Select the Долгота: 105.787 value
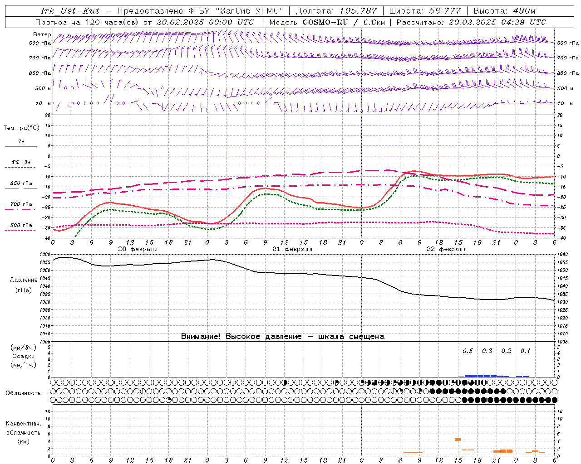Screen dimensions: 581x464 [336, 10]
